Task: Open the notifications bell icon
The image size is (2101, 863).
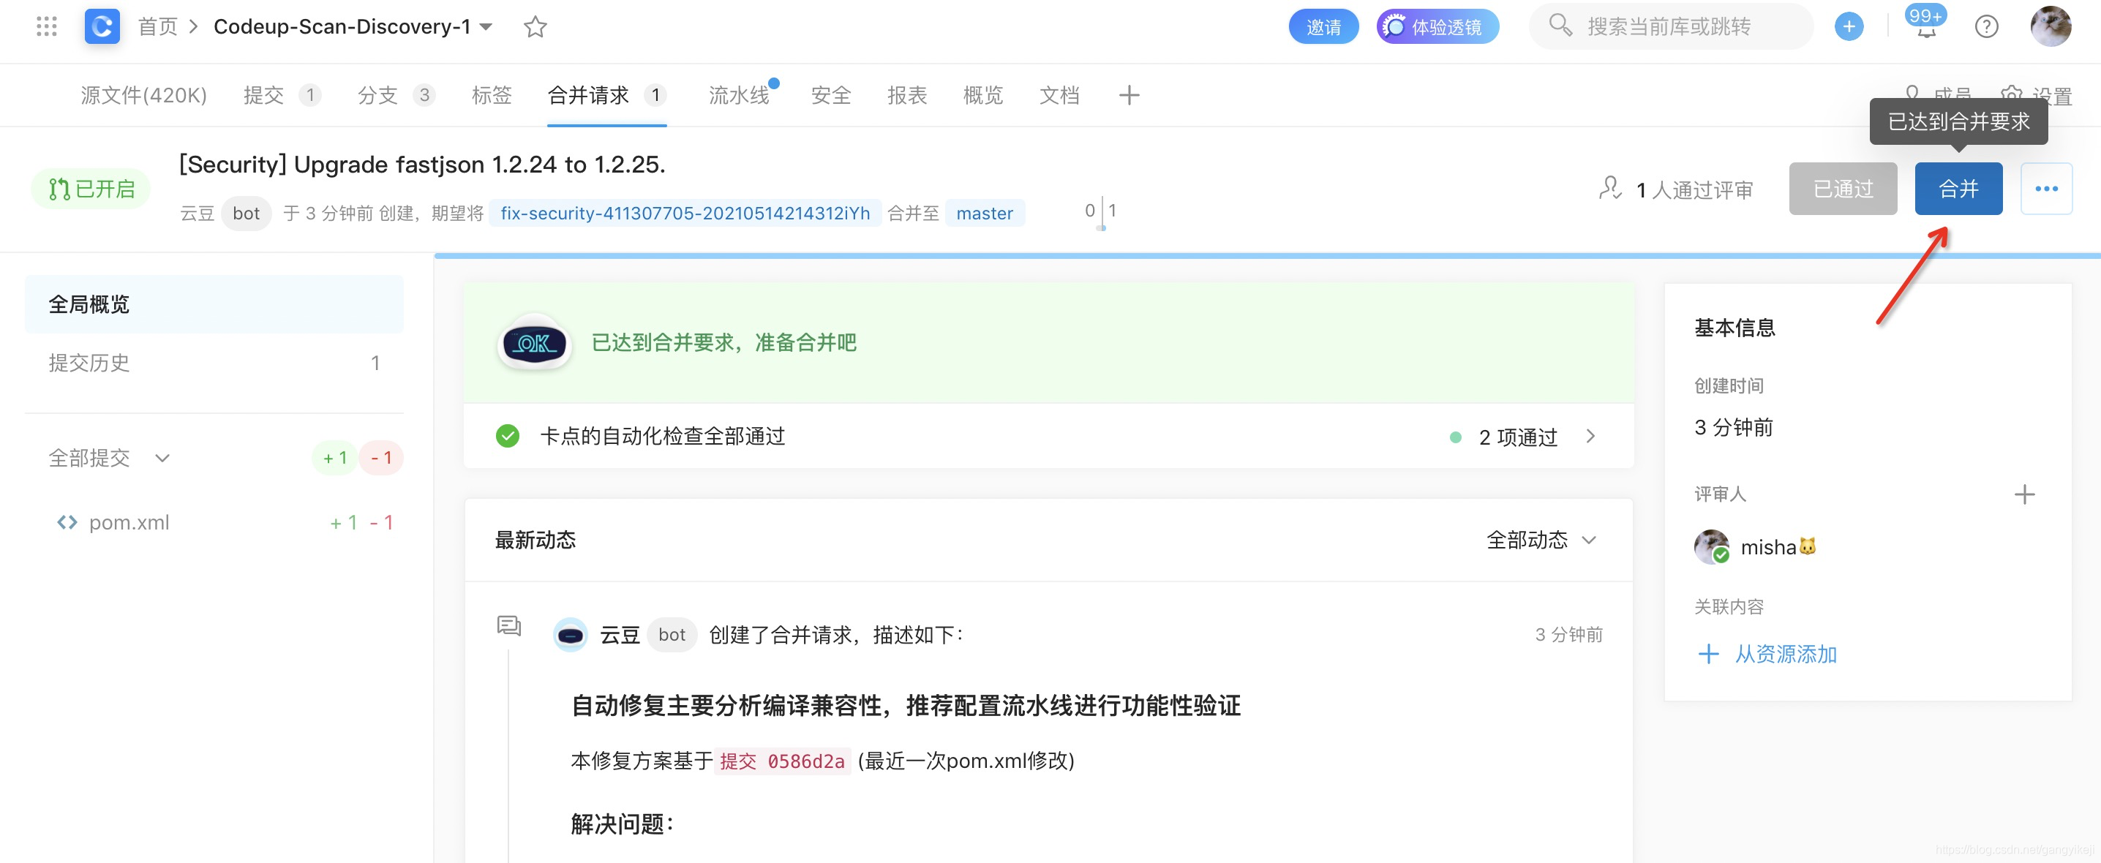Action: (x=1926, y=27)
